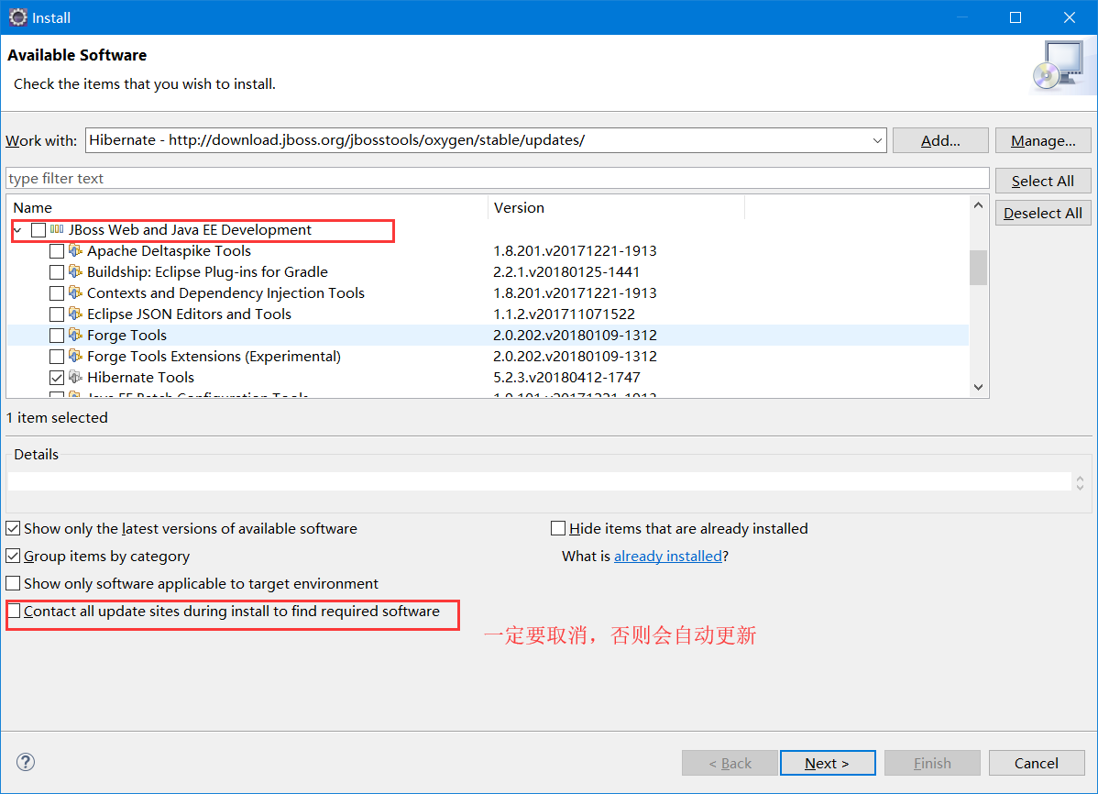Open the already installed link

pos(667,556)
